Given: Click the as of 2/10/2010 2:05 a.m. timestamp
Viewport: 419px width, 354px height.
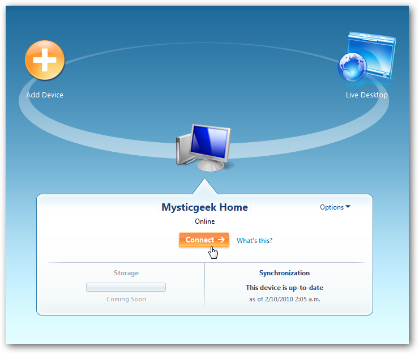Looking at the screenshot, I should coord(285,299).
